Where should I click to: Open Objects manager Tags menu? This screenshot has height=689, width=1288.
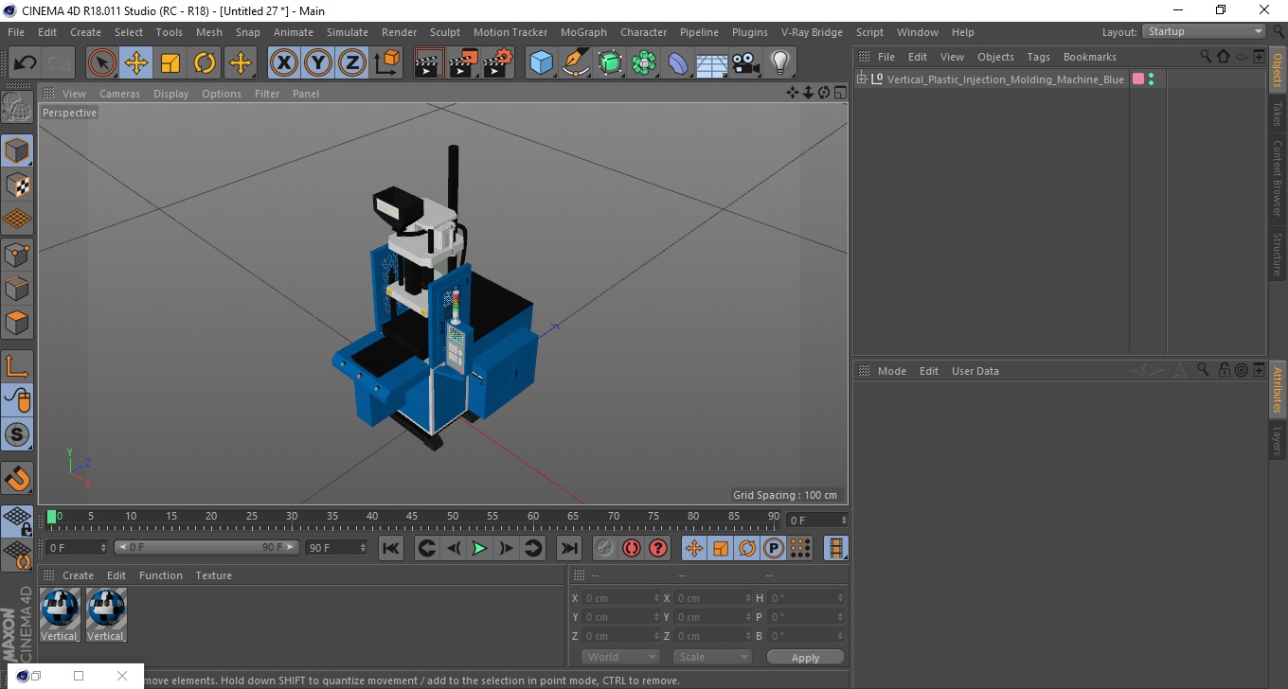tap(1038, 57)
